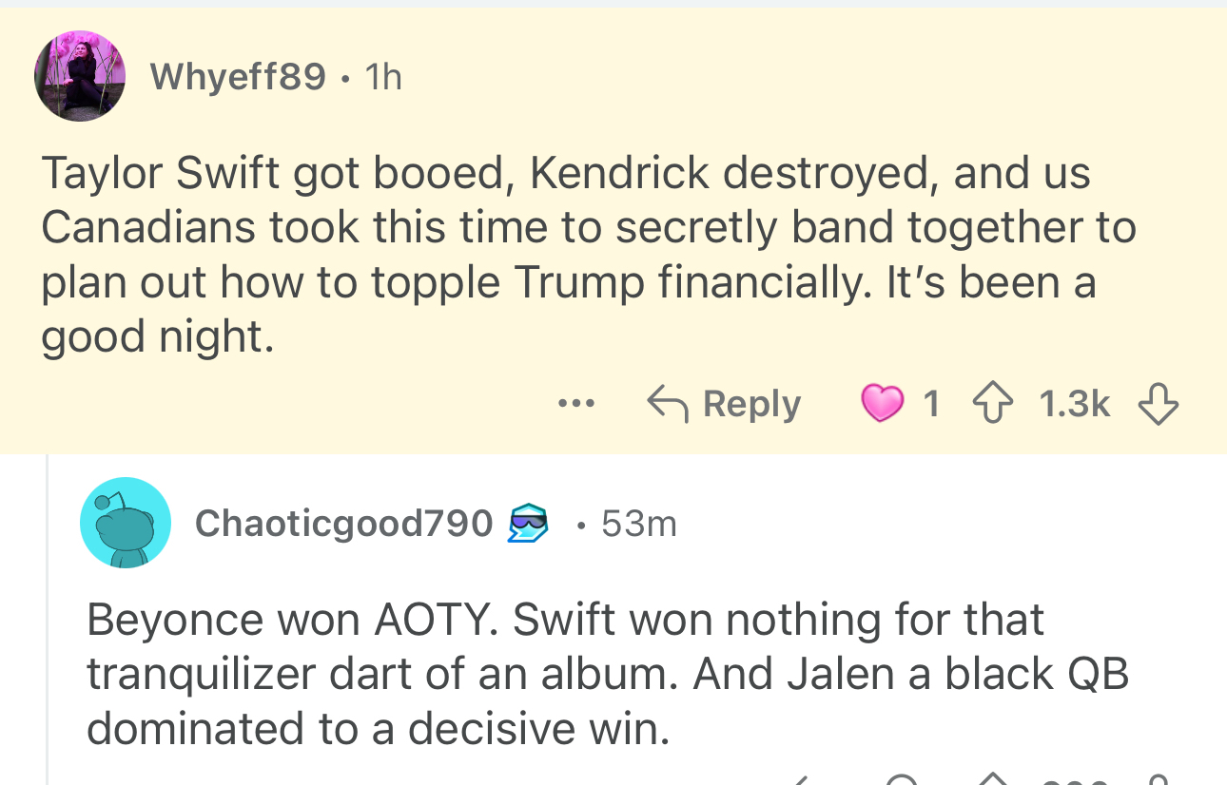The image size is (1227, 785).
Task: Click the 1h timestamp on Whyeff89's comment
Action: (x=383, y=76)
